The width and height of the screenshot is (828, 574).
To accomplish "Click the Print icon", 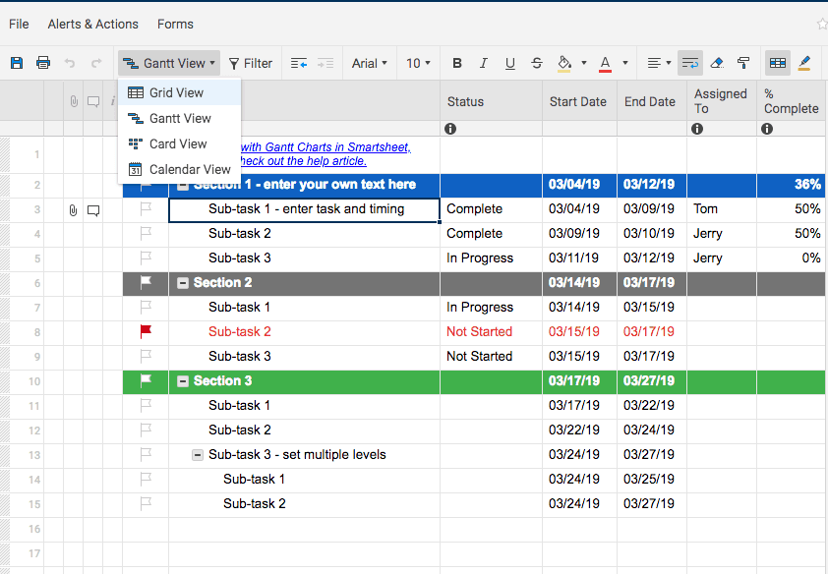I will pyautogui.click(x=43, y=63).
